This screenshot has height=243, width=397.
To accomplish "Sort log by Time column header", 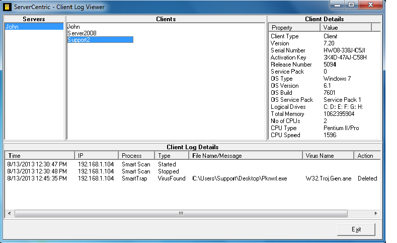I will [40, 156].
